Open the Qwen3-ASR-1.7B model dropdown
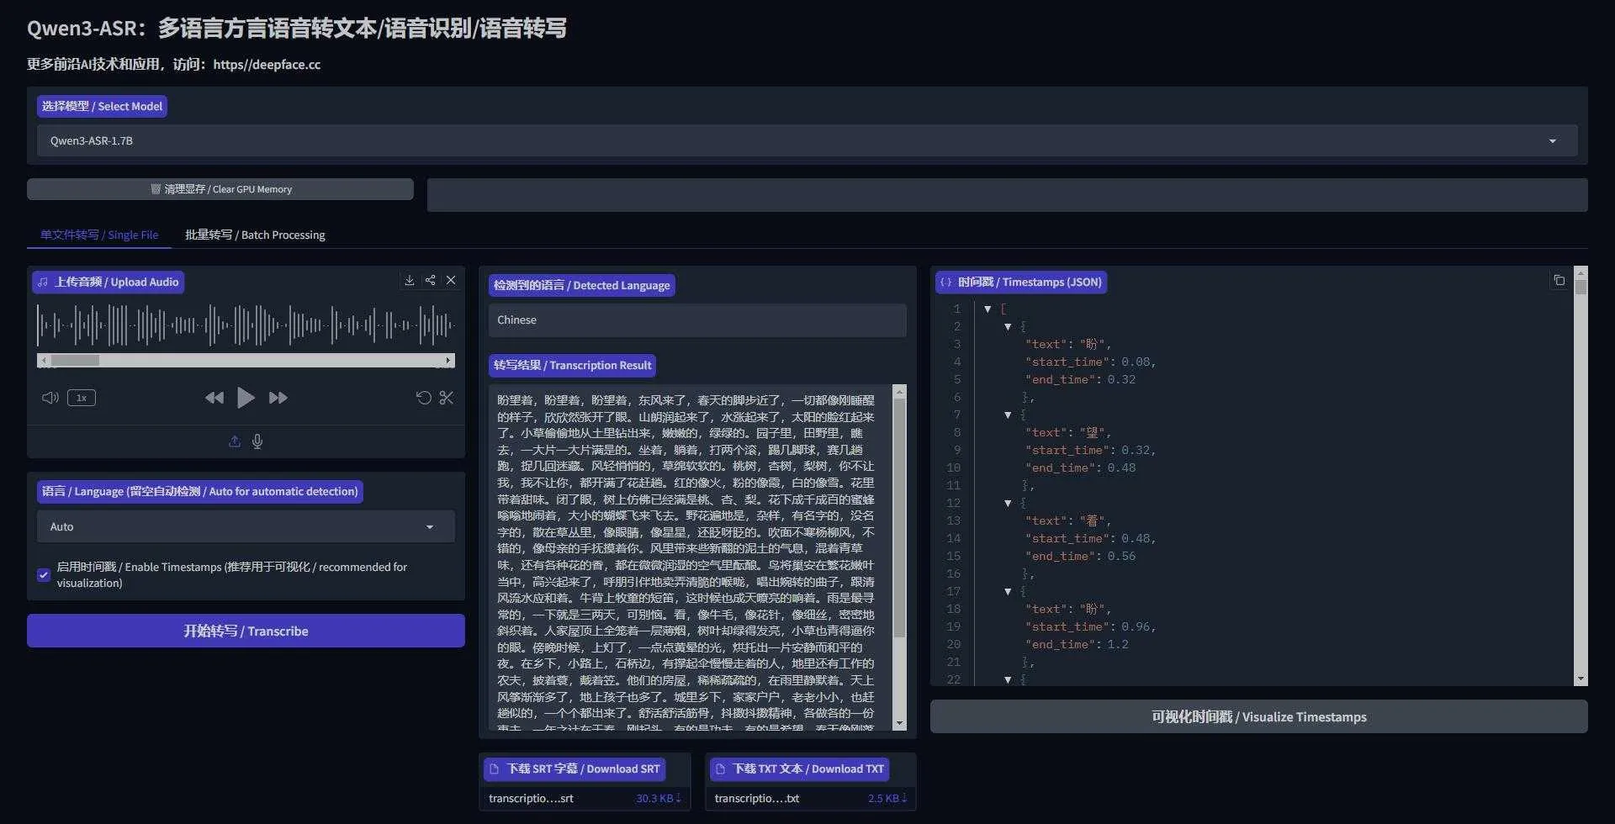 point(1552,140)
